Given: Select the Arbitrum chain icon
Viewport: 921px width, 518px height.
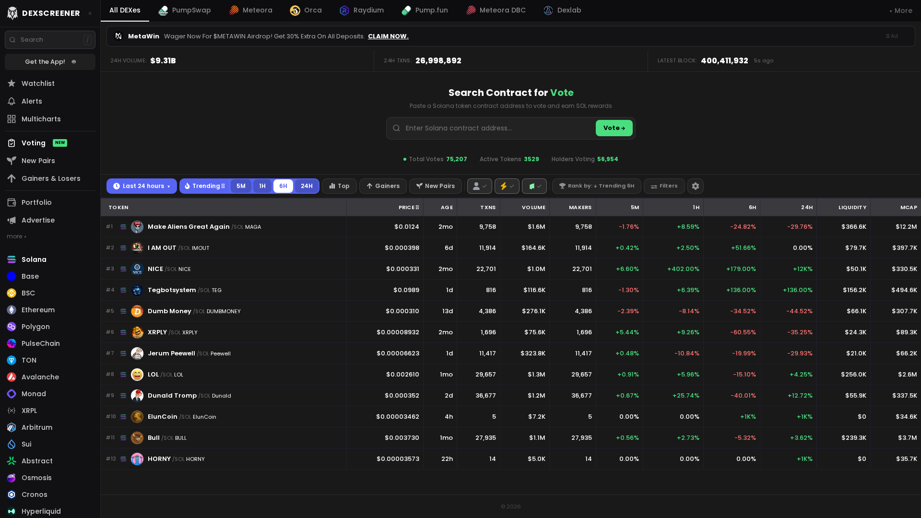Looking at the screenshot, I should coord(12,427).
